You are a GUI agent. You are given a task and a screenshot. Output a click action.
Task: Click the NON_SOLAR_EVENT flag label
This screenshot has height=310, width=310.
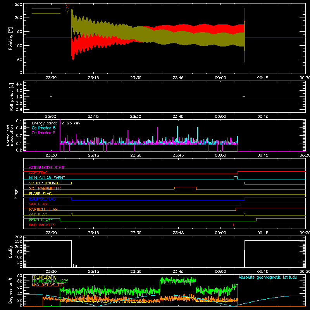(47, 178)
